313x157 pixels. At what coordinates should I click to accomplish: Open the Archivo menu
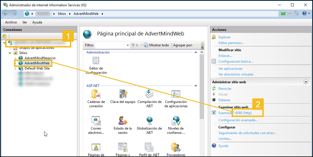click(x=11, y=22)
